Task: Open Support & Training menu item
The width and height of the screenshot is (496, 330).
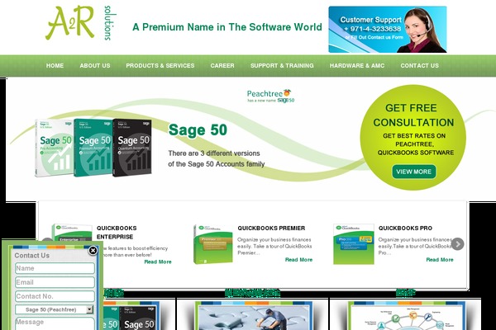Action: pos(282,66)
